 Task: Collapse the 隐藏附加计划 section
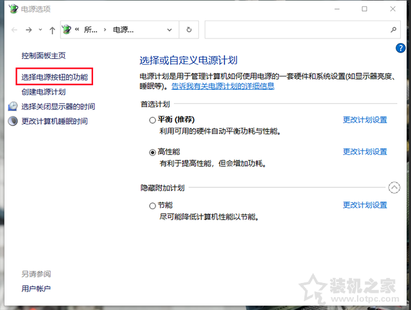click(x=394, y=187)
